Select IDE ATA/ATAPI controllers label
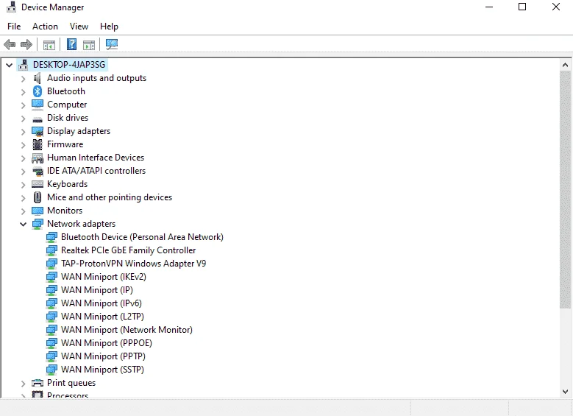The height and width of the screenshot is (416, 573). [x=96, y=171]
